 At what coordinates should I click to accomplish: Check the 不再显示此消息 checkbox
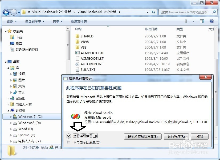69,142
